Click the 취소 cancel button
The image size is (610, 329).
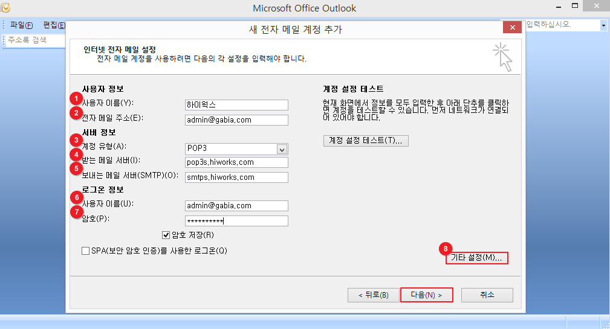pyautogui.click(x=487, y=295)
